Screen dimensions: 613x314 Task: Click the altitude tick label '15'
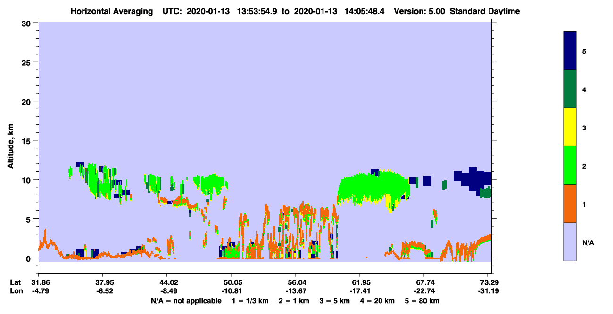(x=27, y=141)
